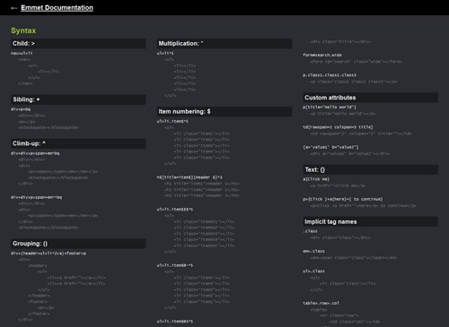Select the "Climb-up: ^" section header

pyautogui.click(x=78, y=143)
